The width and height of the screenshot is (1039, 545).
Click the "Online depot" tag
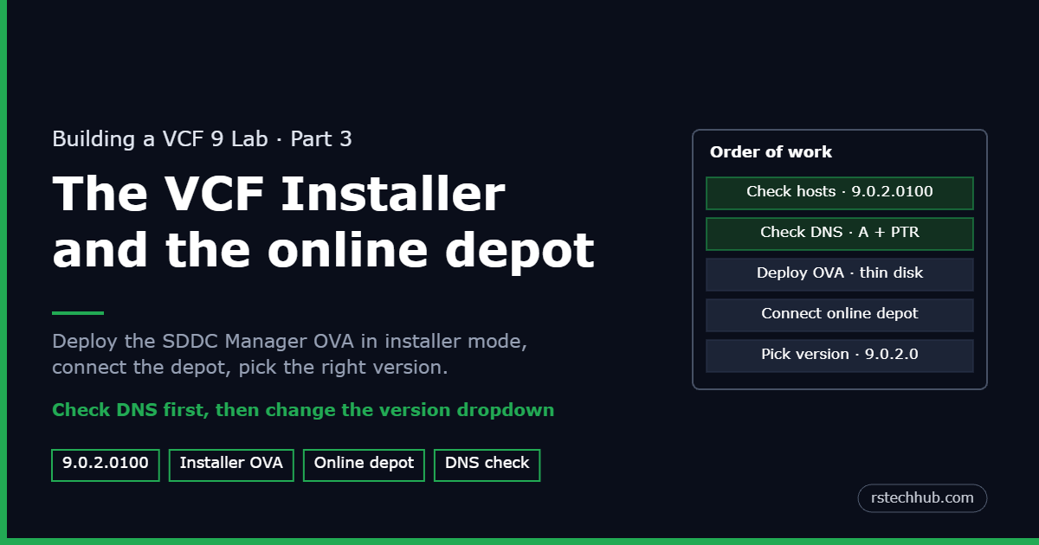(x=364, y=465)
